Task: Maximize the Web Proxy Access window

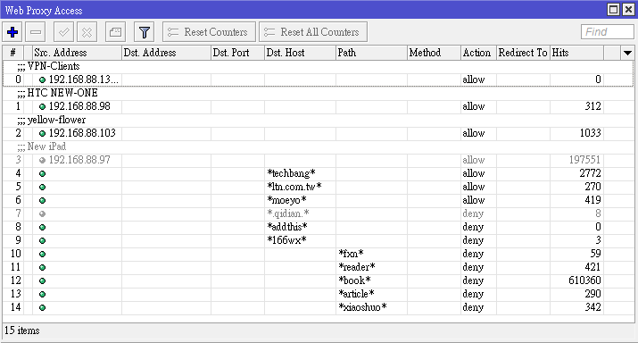Action: [613, 9]
